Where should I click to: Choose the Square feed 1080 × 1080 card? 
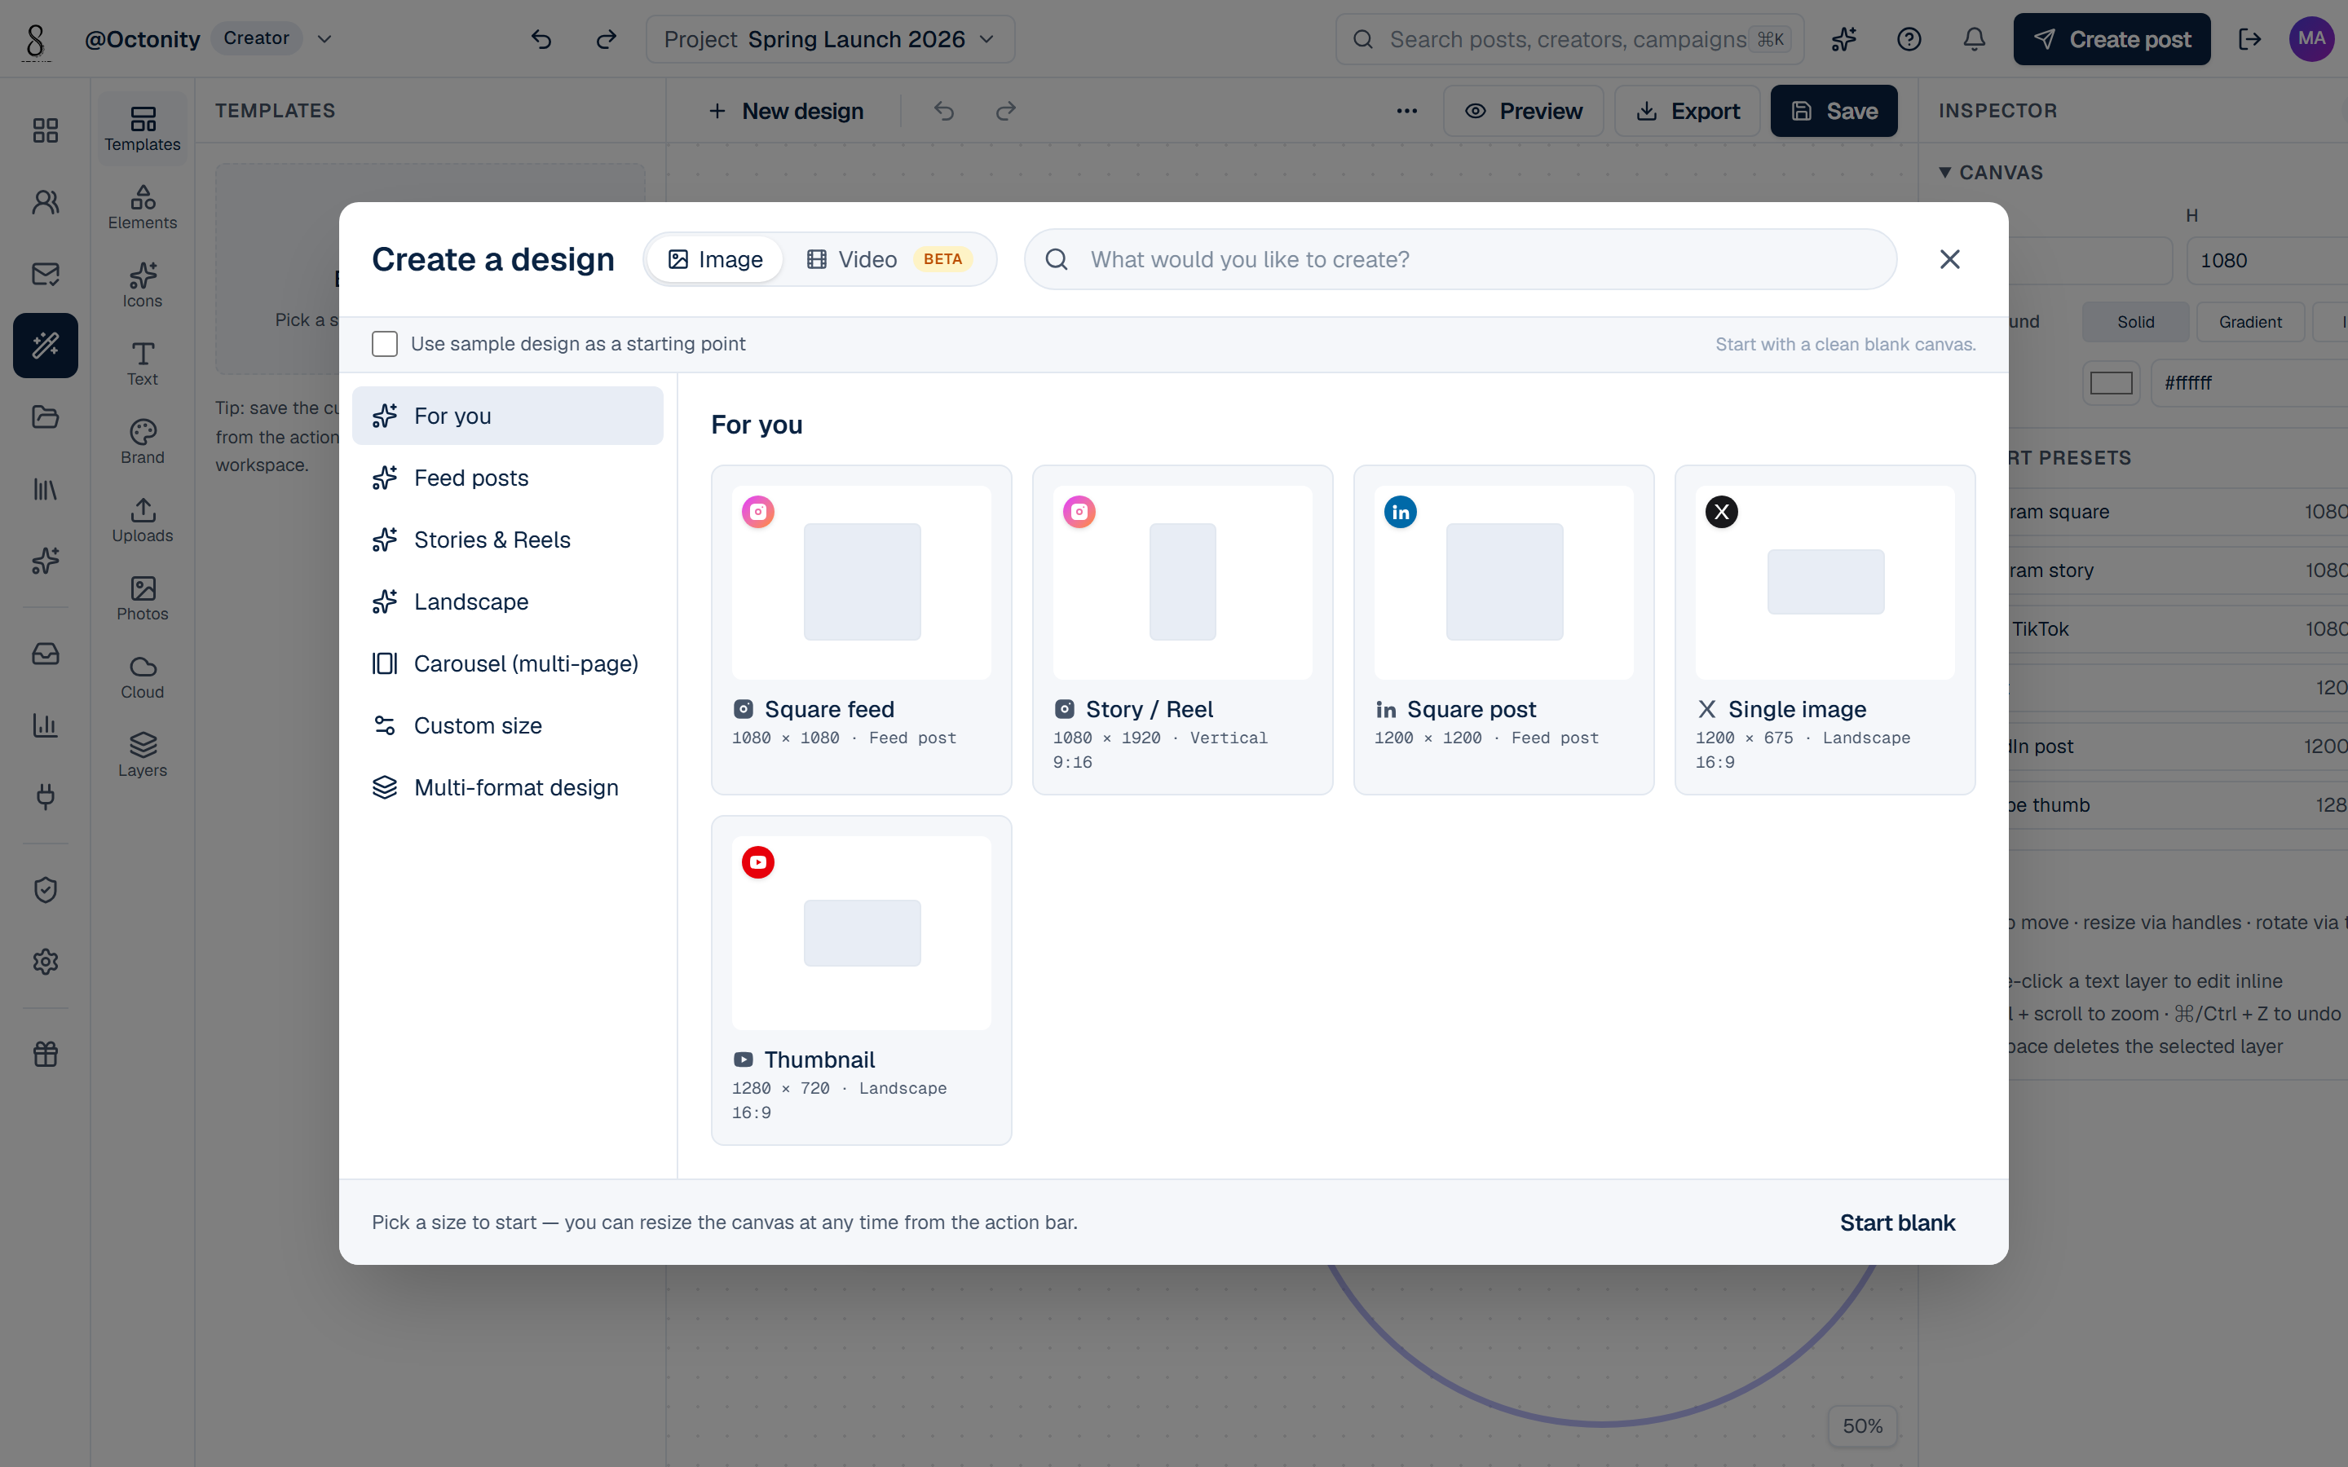861,630
